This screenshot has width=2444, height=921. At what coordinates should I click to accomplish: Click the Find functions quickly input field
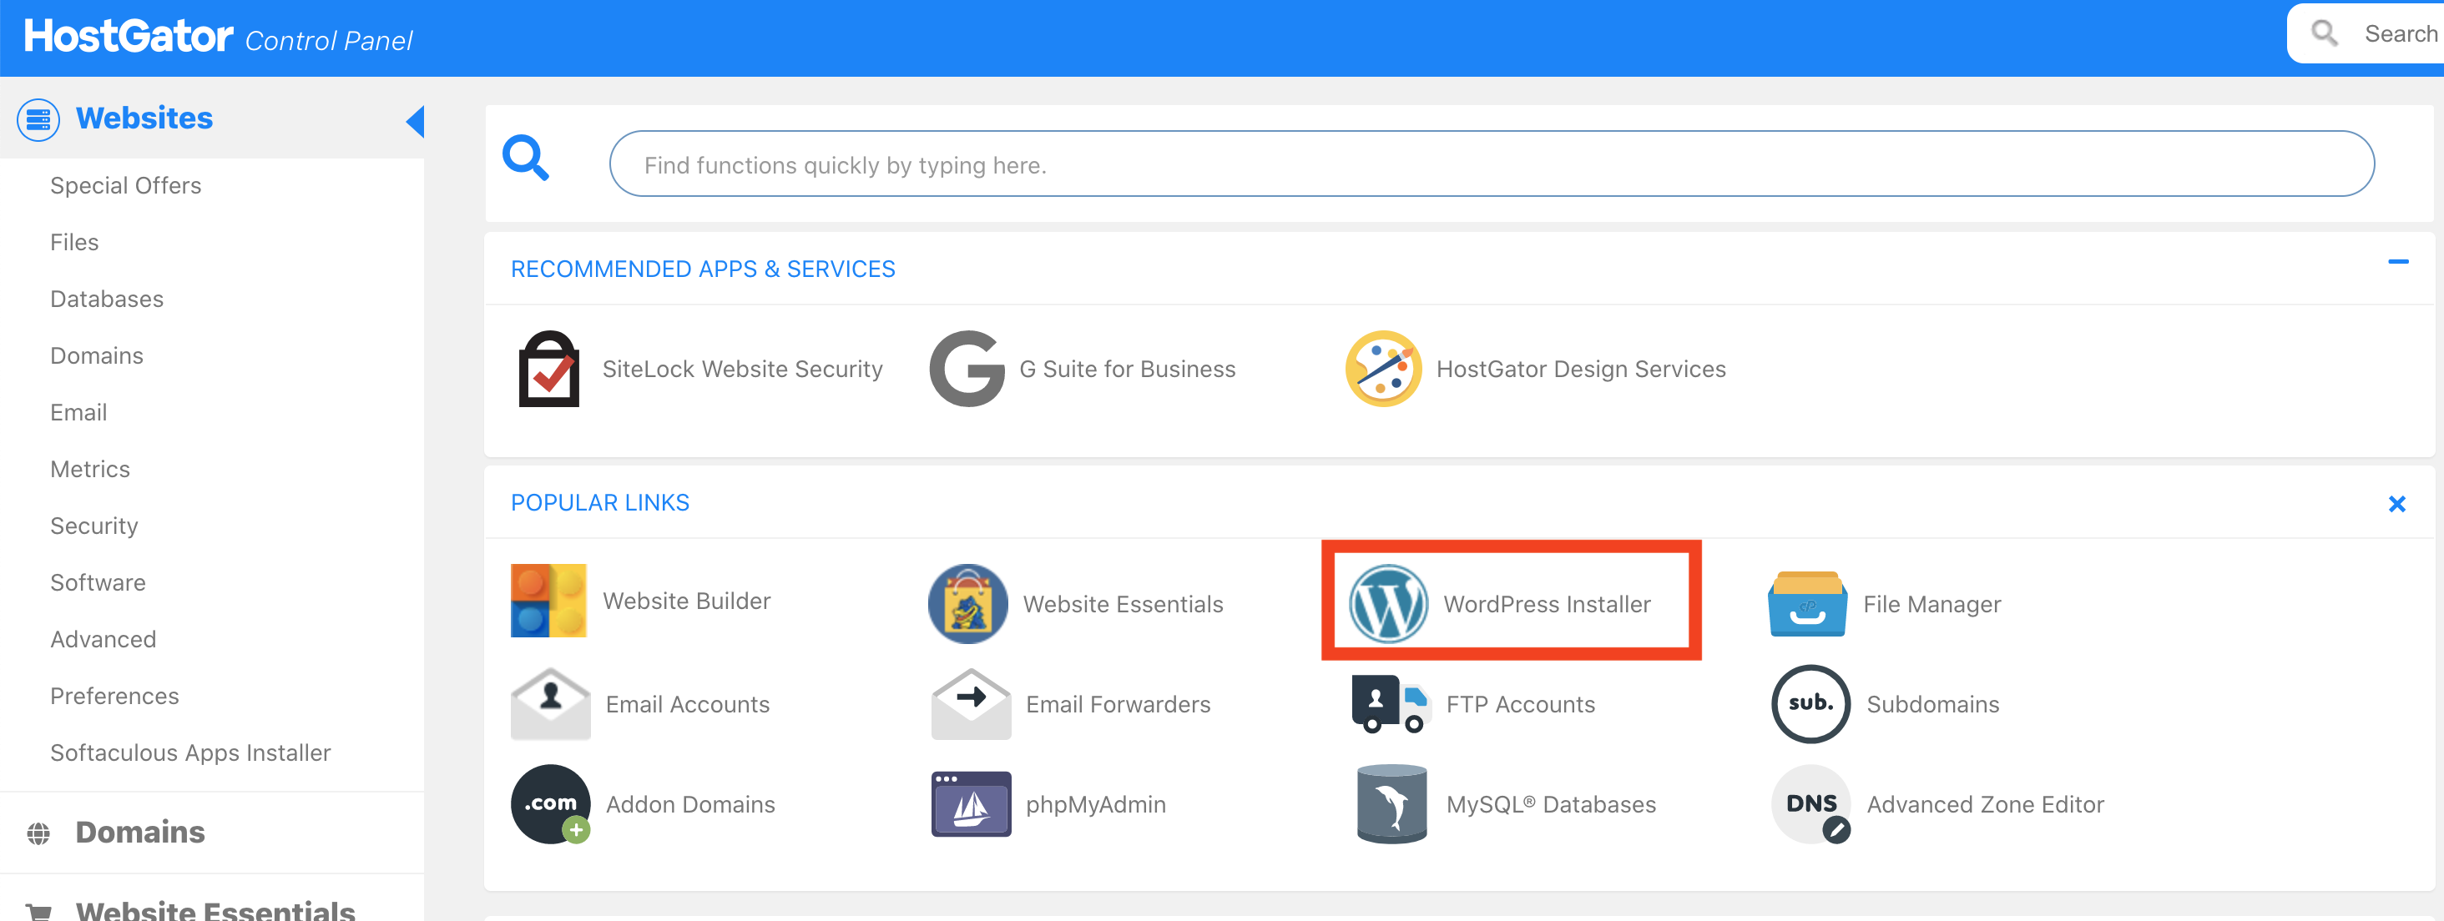coord(1491,164)
